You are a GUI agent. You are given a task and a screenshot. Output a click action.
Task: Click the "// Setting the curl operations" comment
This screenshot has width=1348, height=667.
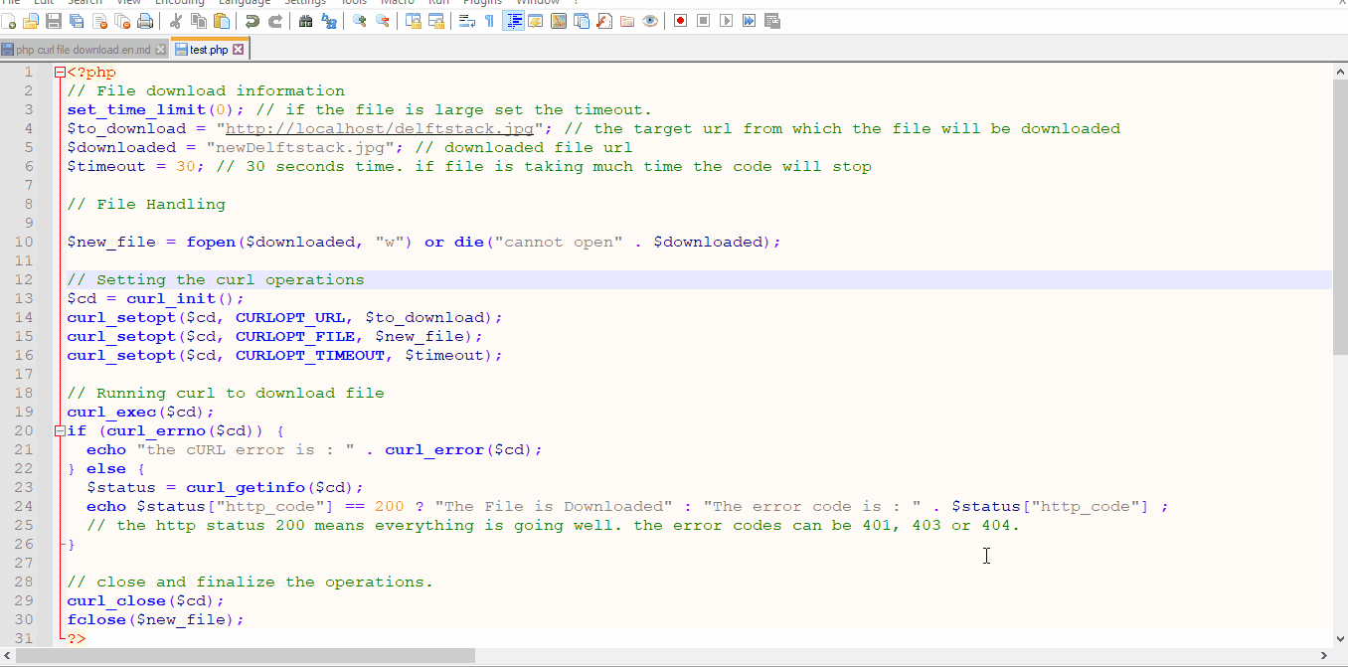click(216, 279)
